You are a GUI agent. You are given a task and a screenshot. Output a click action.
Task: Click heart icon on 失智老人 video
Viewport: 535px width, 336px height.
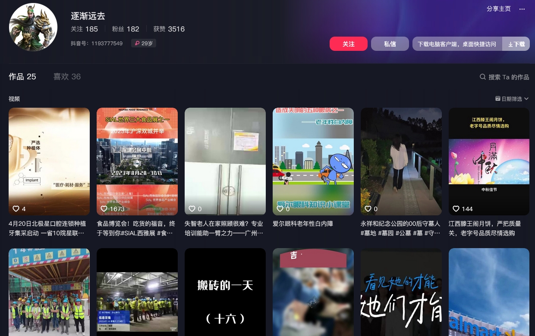click(x=192, y=208)
